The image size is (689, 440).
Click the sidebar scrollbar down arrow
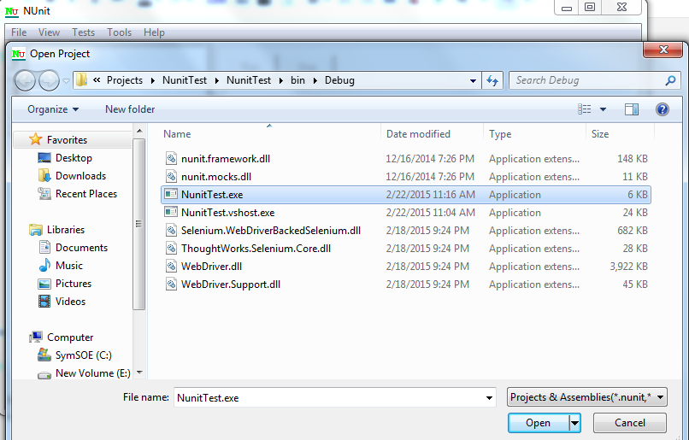point(139,373)
